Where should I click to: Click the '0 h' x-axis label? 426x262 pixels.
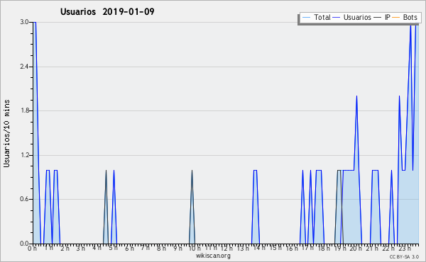coord(33,249)
